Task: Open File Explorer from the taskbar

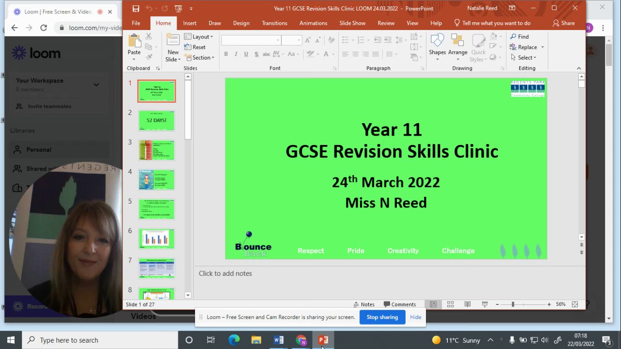Action: [x=256, y=340]
